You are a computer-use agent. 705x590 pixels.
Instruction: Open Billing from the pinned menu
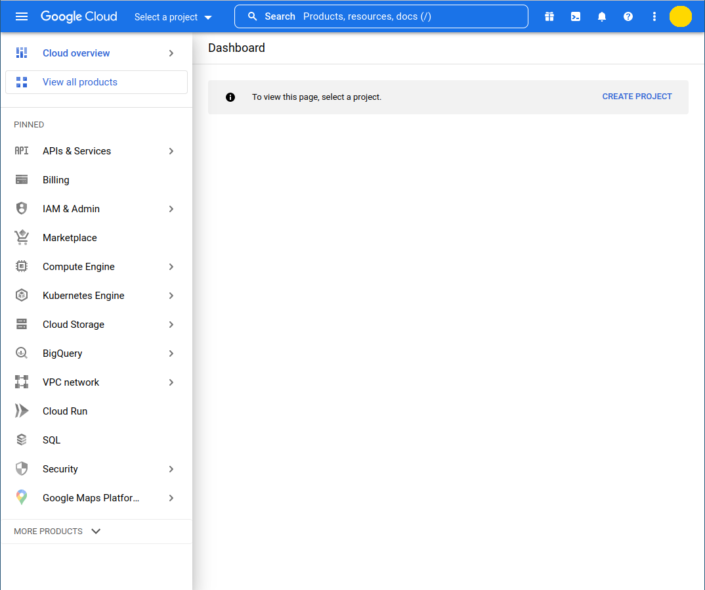pos(56,180)
